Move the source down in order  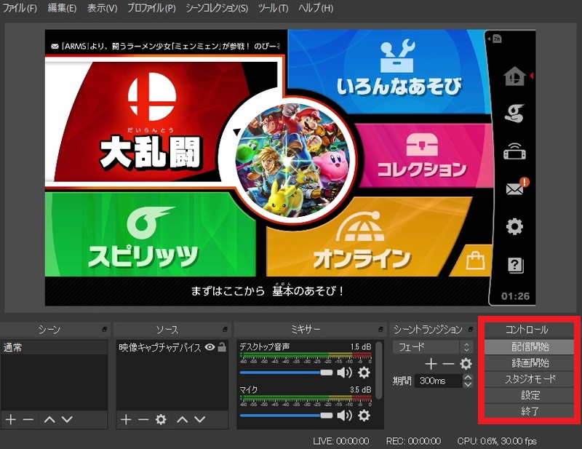pos(199,420)
